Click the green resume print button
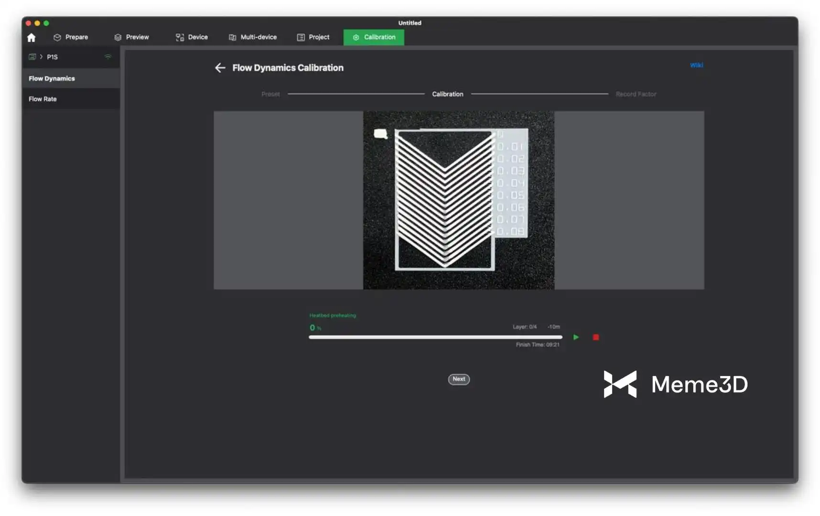 click(576, 337)
